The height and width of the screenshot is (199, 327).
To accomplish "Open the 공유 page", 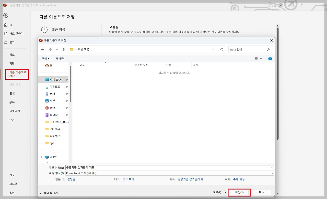I will point(12,102).
